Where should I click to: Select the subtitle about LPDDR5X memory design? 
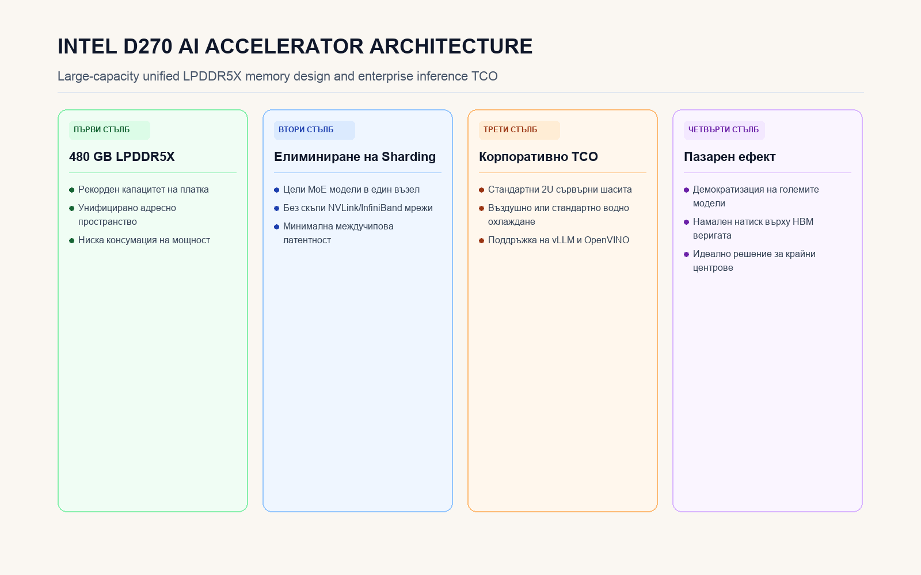(x=277, y=76)
